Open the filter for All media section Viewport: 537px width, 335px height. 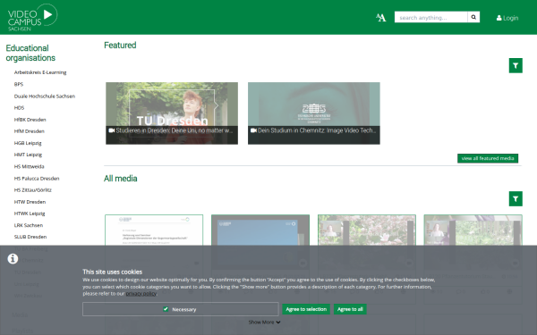point(516,198)
